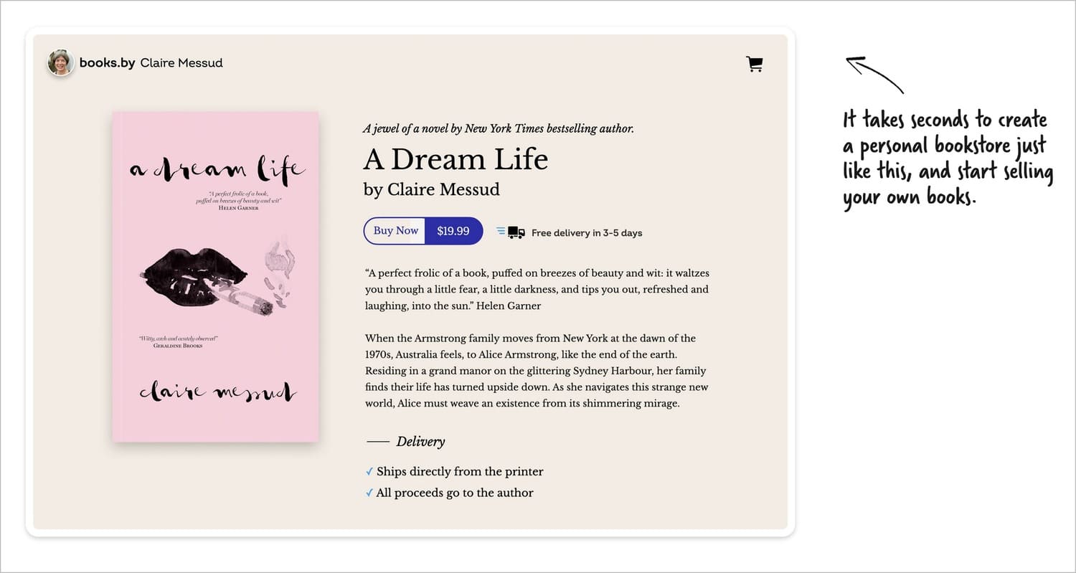Click Claire Messud's profile avatar
Viewport: 1076px width, 573px height.
click(60, 63)
